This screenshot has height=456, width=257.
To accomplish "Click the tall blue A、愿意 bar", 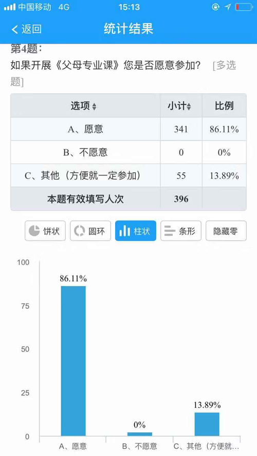I will 73,361.
